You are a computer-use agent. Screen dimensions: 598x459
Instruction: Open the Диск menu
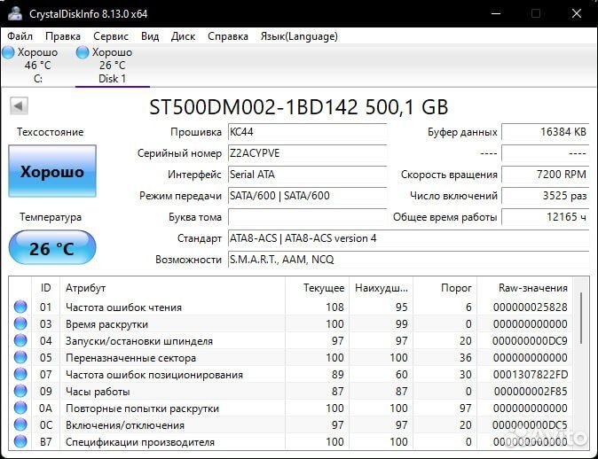(x=183, y=36)
